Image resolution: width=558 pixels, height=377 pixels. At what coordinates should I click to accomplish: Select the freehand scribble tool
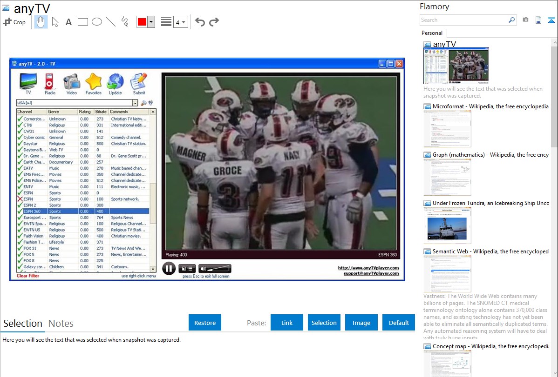pyautogui.click(x=124, y=22)
